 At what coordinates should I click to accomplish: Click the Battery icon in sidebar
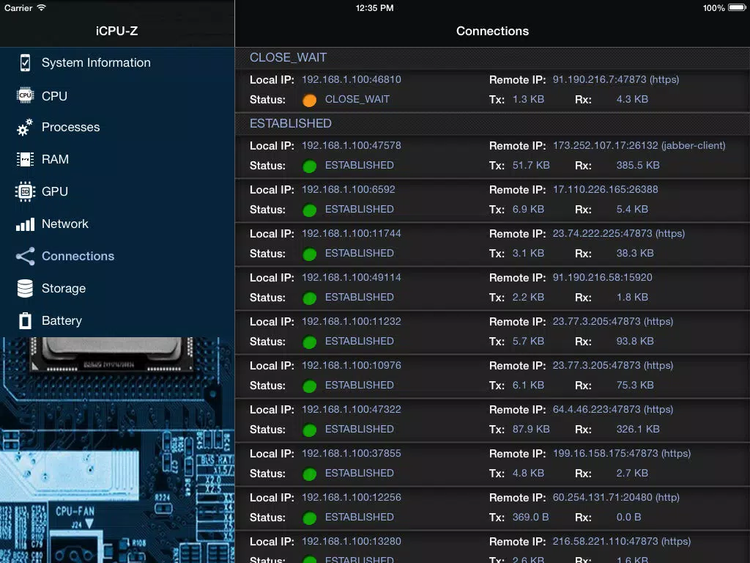(25, 321)
